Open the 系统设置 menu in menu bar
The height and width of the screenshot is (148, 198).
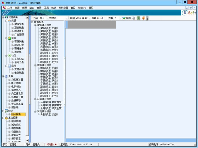coord(63,7)
